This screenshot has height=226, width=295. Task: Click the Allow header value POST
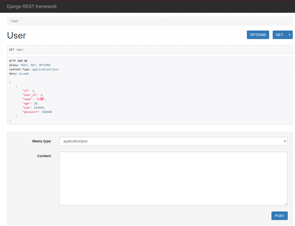pyautogui.click(x=24, y=65)
